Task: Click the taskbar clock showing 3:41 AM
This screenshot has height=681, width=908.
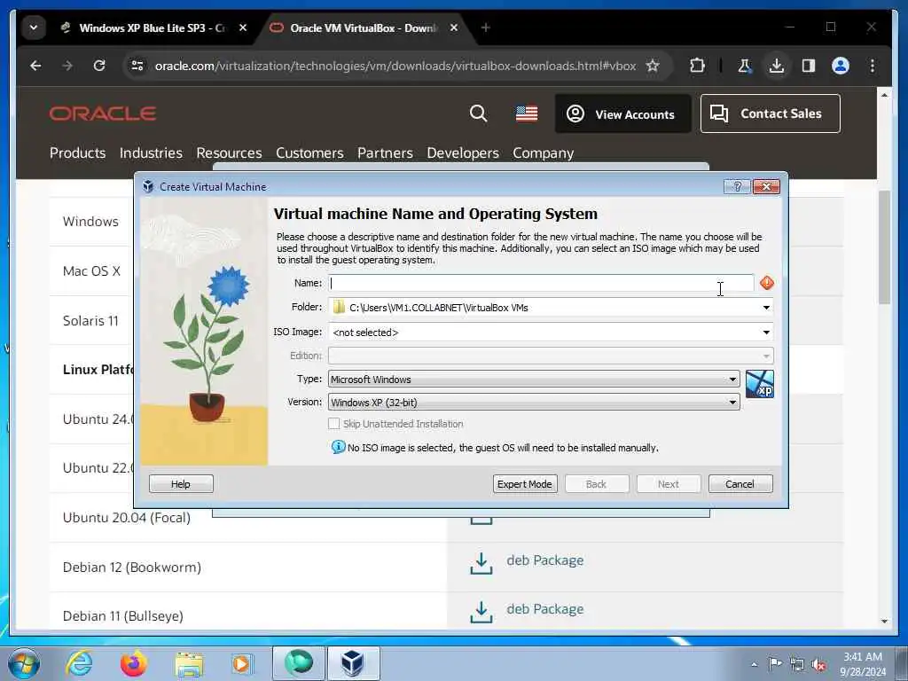Action: 862,664
